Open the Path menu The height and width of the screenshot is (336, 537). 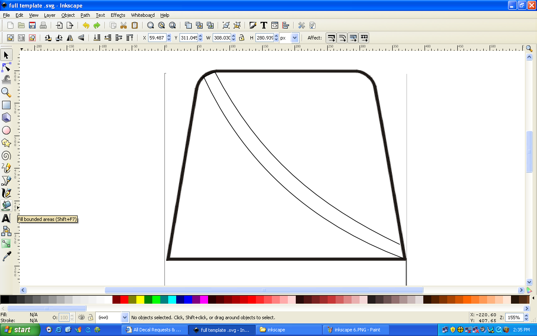[x=85, y=15]
